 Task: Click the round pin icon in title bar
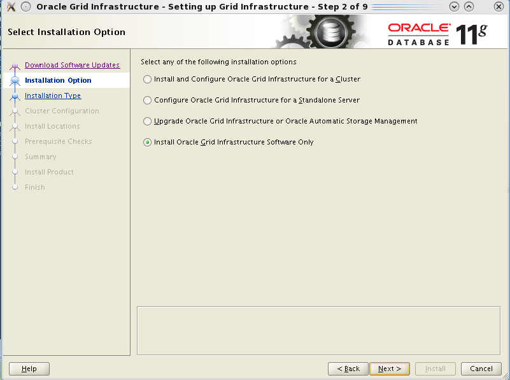tap(25, 6)
